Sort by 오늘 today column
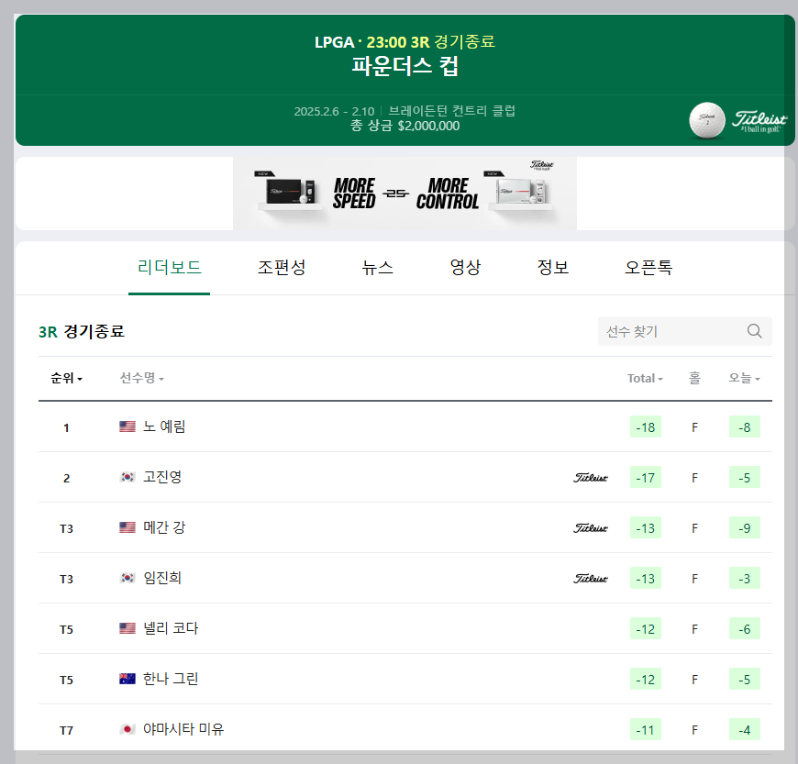This screenshot has width=798, height=764. tap(744, 378)
